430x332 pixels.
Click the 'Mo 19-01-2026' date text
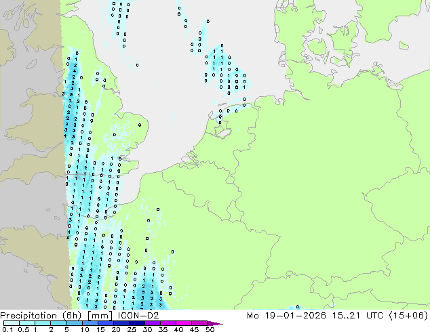[x=286, y=315]
